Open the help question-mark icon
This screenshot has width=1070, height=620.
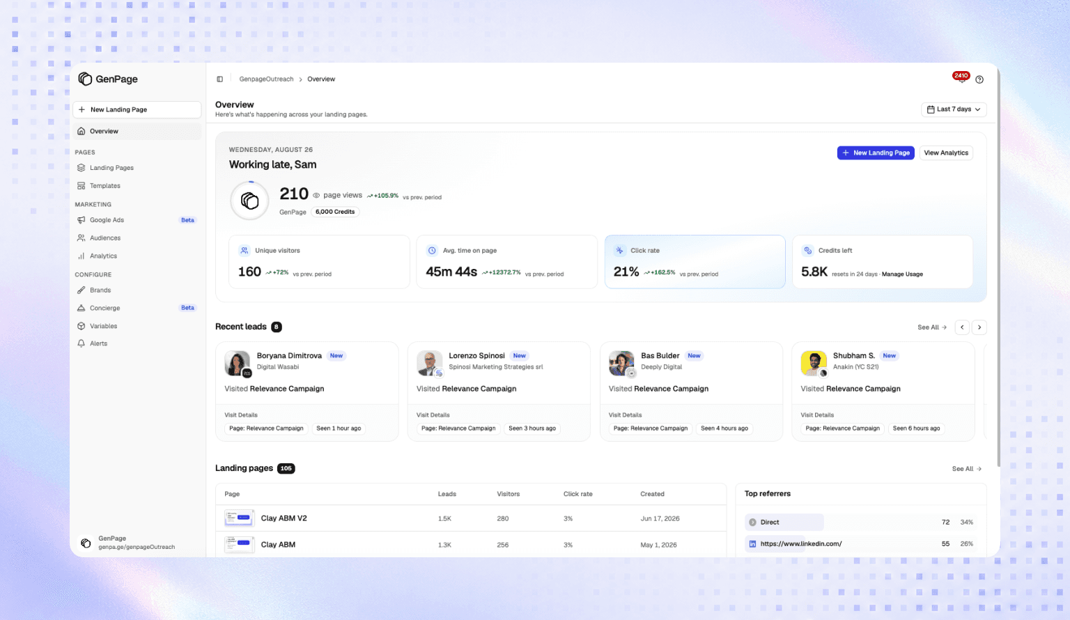(979, 79)
